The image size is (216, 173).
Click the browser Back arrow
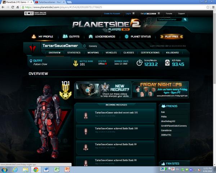click(3, 7)
